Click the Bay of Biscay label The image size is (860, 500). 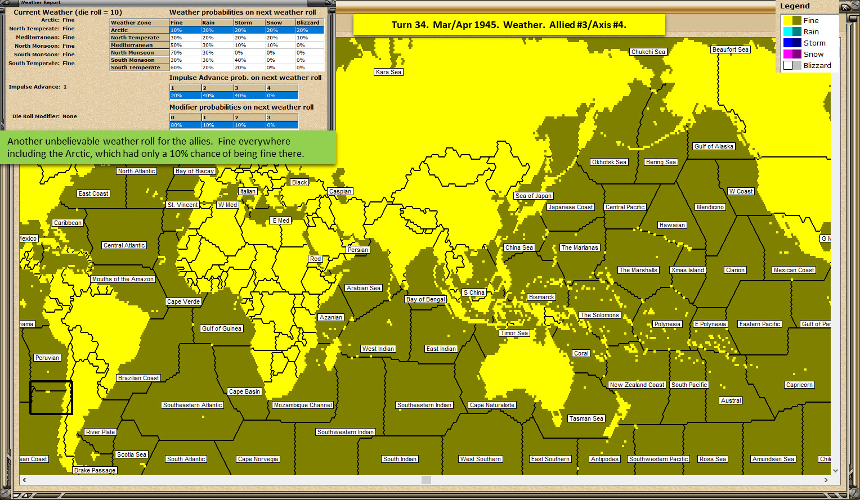click(195, 171)
